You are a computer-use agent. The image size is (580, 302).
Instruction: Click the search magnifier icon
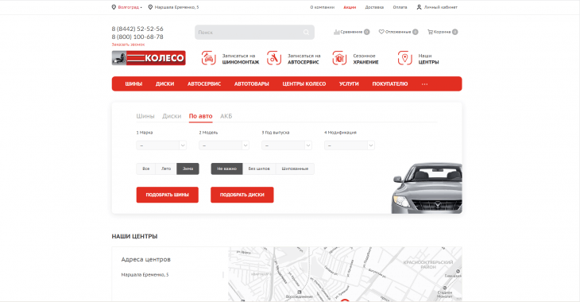[306, 33]
